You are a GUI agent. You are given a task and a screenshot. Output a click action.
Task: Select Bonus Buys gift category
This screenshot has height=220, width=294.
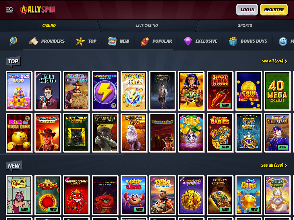tap(248, 41)
